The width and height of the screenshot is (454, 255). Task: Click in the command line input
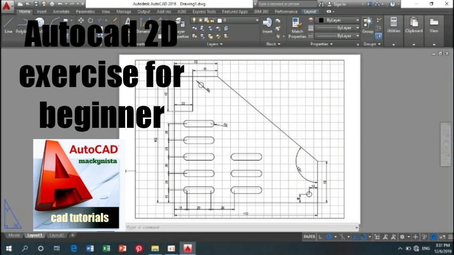242,227
